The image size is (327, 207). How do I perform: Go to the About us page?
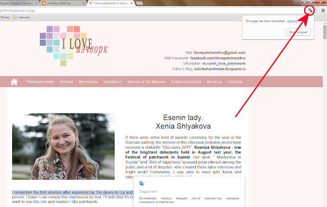215,82
